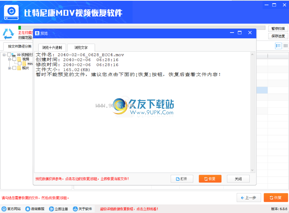Click the 视频 folder icon
The height and width of the screenshot is (213, 289).
pyautogui.click(x=19, y=59)
